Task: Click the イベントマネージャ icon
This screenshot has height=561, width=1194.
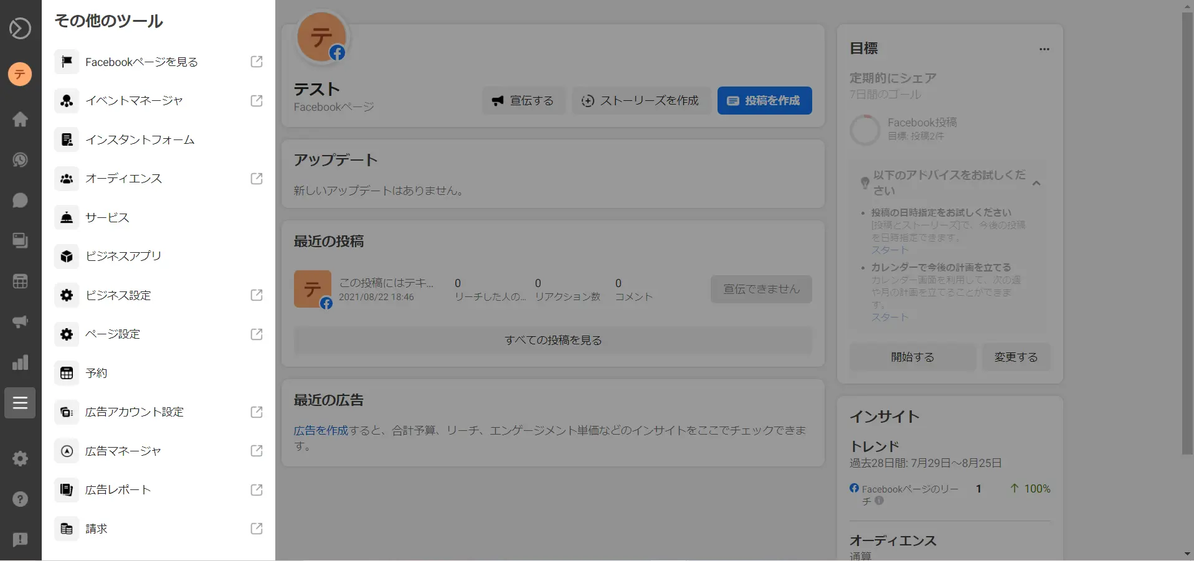Action: pyautogui.click(x=67, y=101)
